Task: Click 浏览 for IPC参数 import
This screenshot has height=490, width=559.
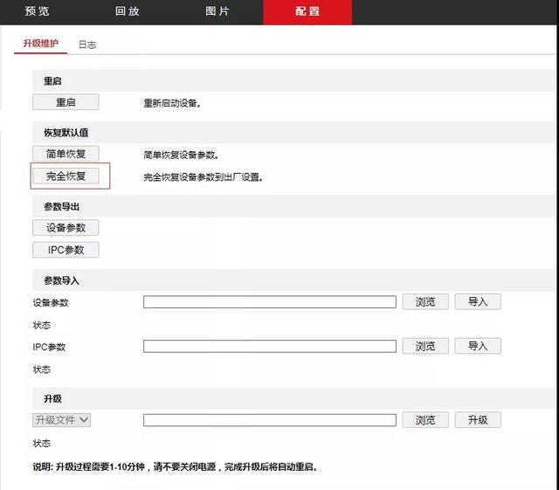Action: [x=425, y=346]
